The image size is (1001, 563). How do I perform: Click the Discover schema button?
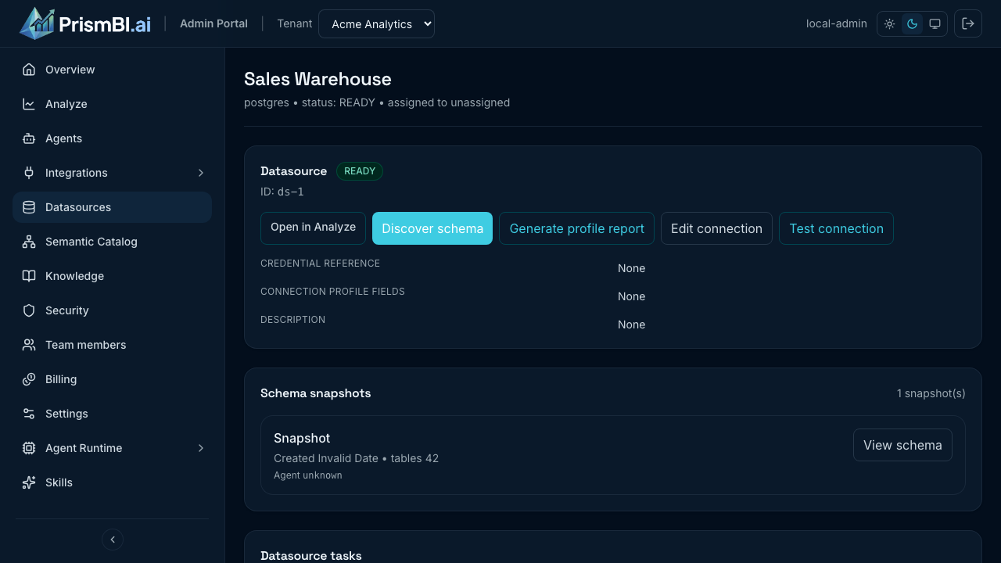click(432, 228)
